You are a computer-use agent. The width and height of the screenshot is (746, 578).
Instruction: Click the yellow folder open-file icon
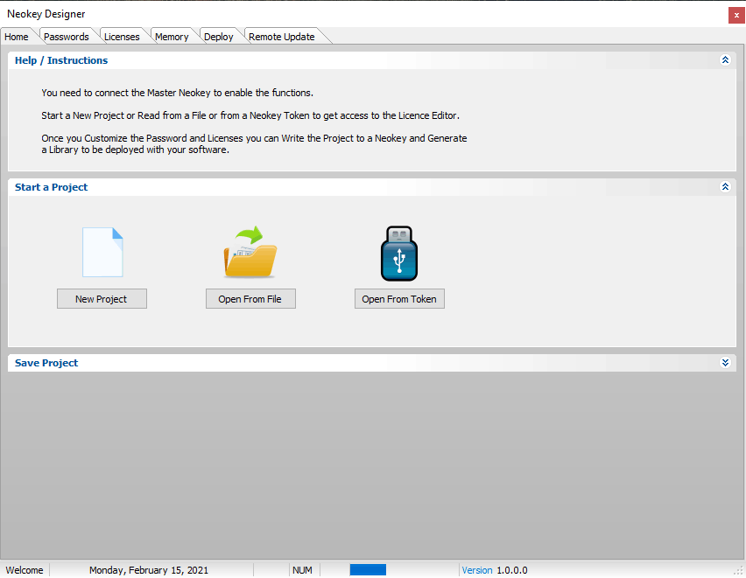(x=250, y=252)
